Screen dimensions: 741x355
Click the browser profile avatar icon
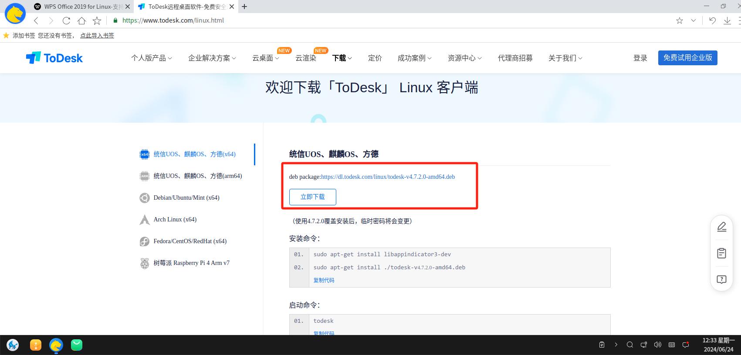click(x=15, y=13)
